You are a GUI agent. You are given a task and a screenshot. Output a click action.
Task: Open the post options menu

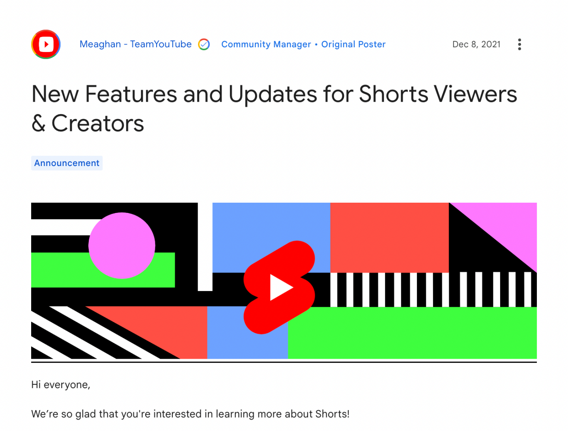pyautogui.click(x=519, y=44)
